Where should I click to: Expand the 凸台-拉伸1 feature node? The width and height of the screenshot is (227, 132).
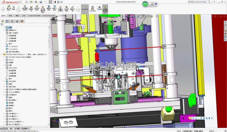coord(4,81)
